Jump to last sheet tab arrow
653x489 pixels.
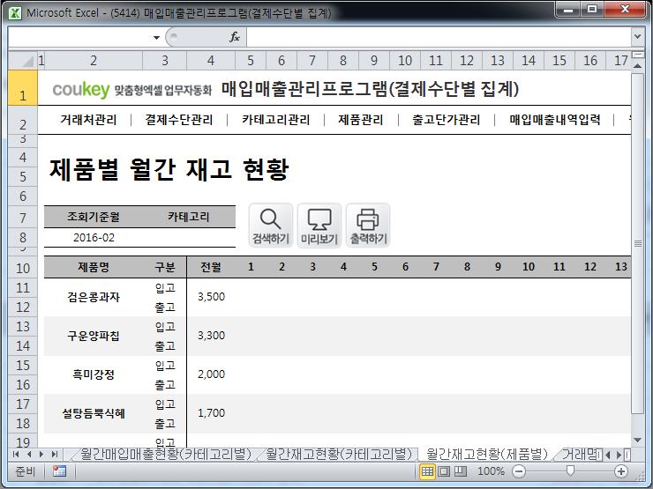(x=54, y=454)
